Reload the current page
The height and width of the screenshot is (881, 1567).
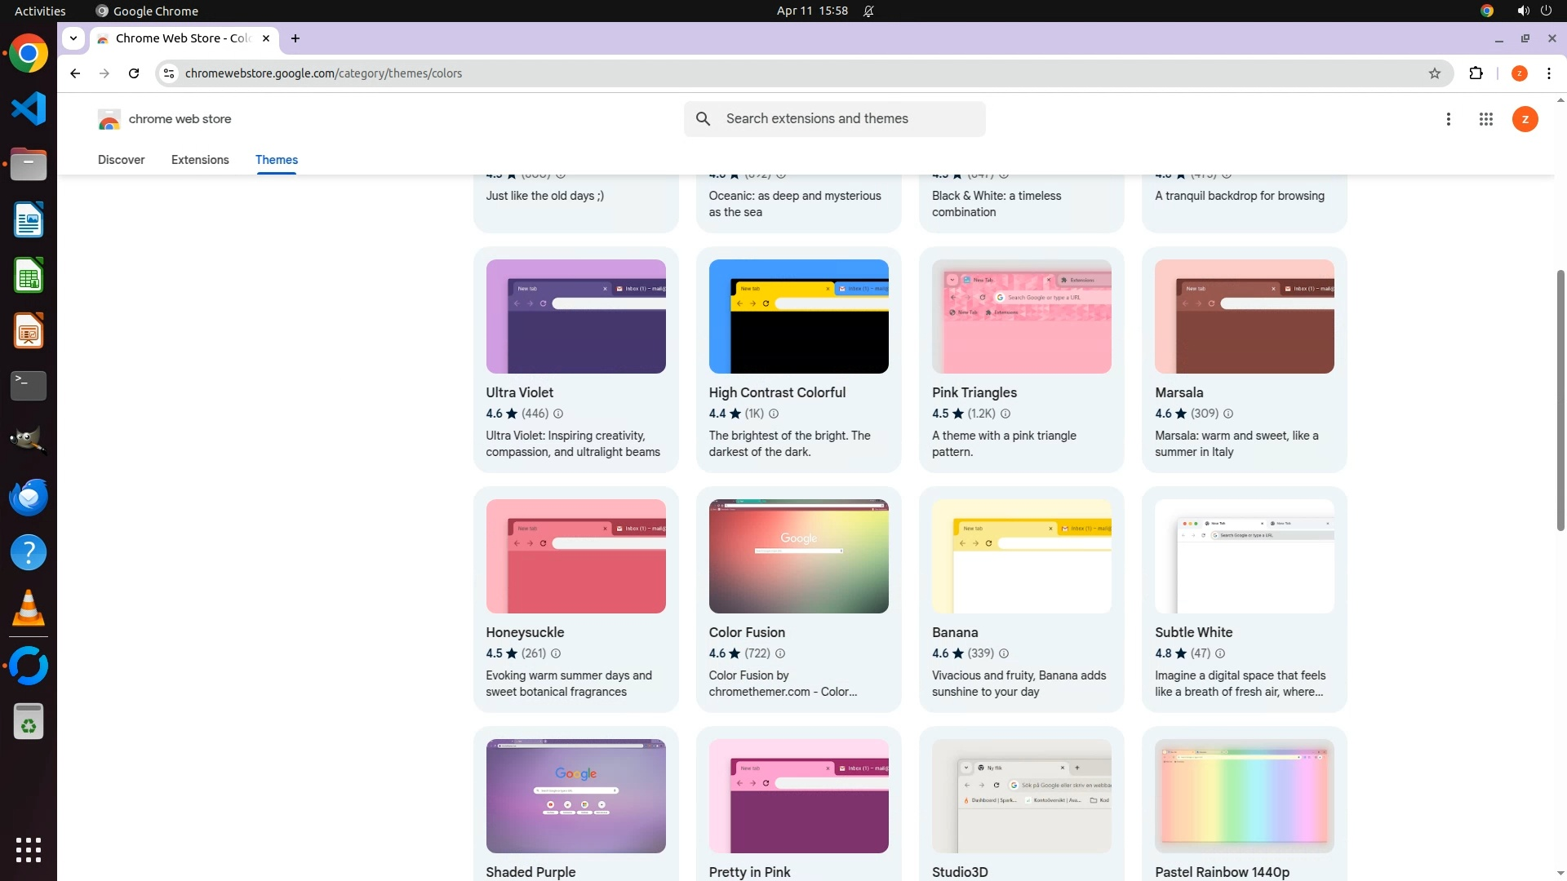tap(134, 73)
